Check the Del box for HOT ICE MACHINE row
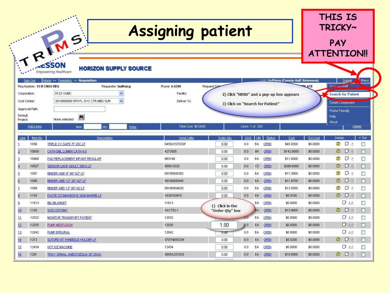Image resolution: width=390 pixels, height=293 pixels. click(x=363, y=247)
